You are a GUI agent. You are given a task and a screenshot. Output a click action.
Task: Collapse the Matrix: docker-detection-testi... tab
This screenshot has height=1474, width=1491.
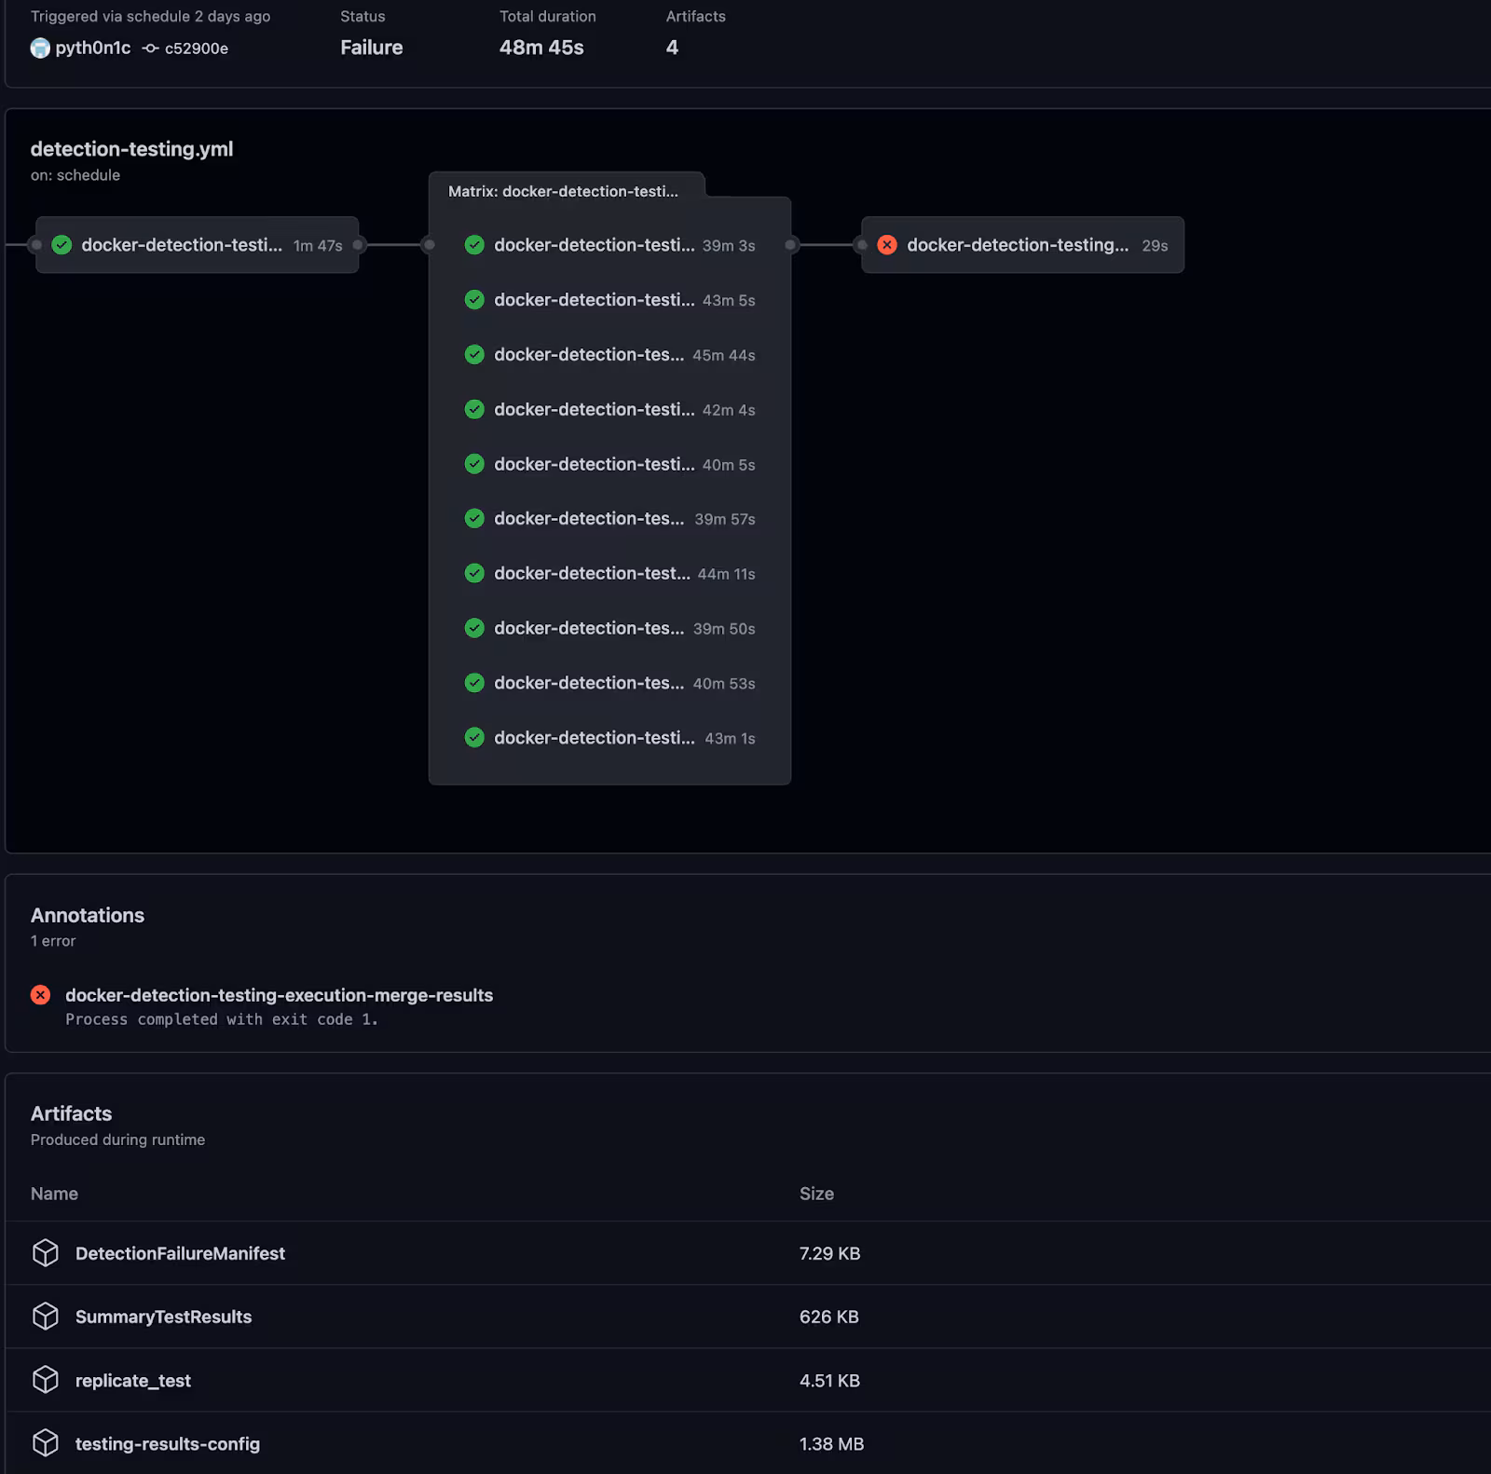(x=564, y=191)
